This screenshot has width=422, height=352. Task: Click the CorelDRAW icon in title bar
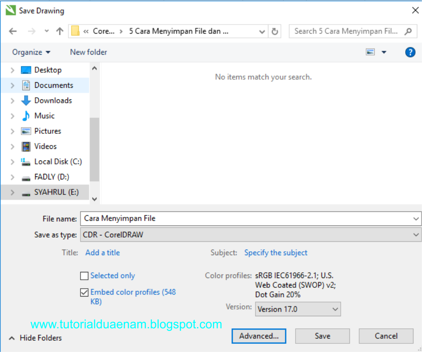click(x=11, y=10)
